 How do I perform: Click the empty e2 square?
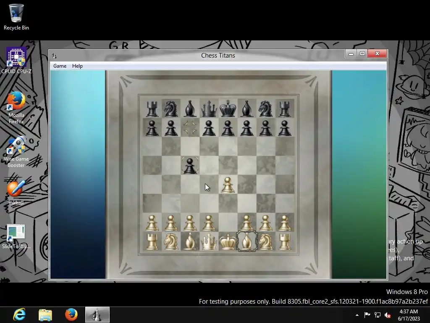[228, 222]
